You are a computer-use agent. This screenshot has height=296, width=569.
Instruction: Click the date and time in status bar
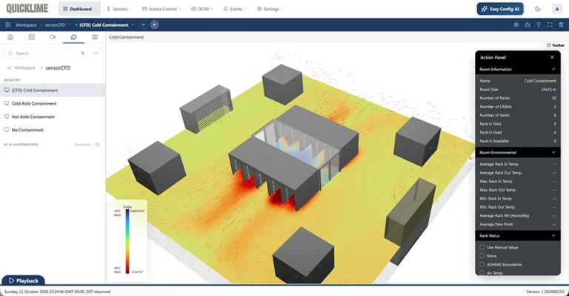[x=57, y=292]
